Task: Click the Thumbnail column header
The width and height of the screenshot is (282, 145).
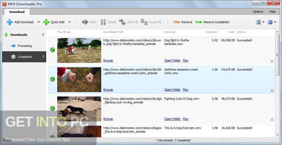Action: 64,32
